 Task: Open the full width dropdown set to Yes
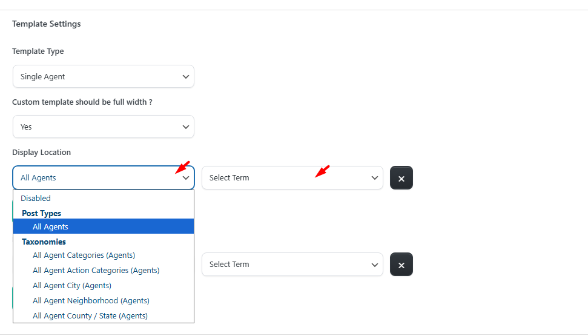(103, 127)
